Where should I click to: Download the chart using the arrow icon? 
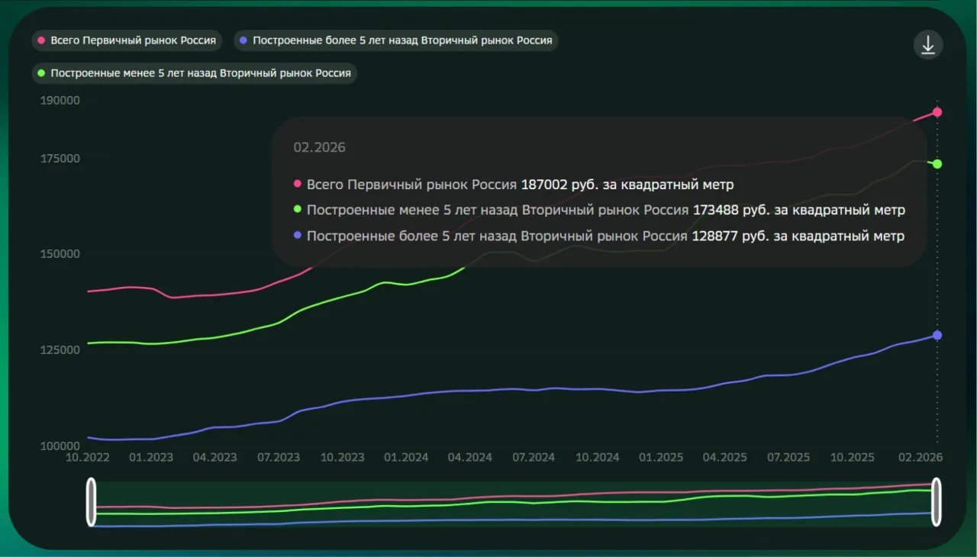pos(928,45)
